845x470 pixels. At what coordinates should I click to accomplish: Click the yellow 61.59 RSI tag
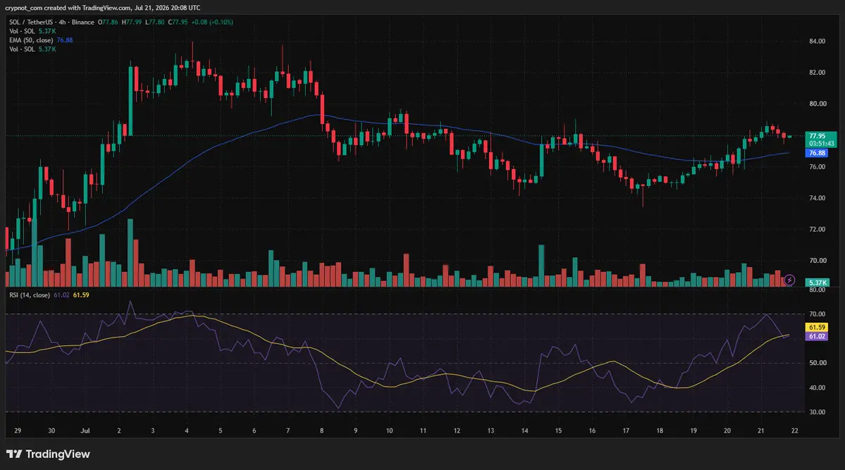point(817,327)
